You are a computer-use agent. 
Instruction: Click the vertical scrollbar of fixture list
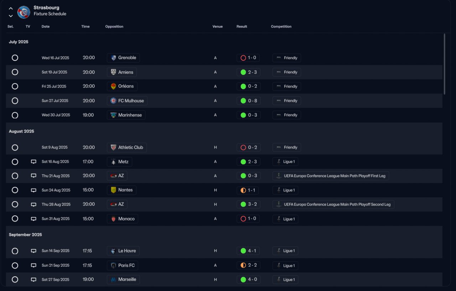tap(444, 64)
